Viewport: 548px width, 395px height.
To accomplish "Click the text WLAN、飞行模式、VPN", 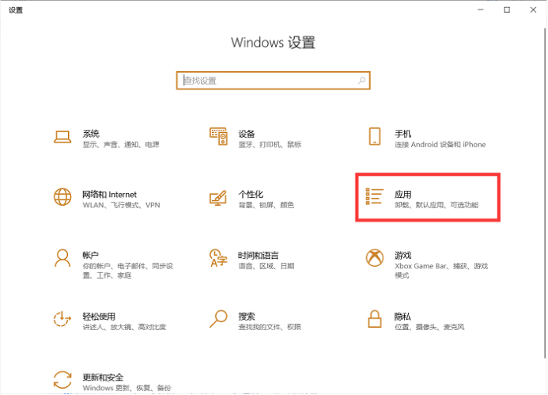I will click(121, 205).
